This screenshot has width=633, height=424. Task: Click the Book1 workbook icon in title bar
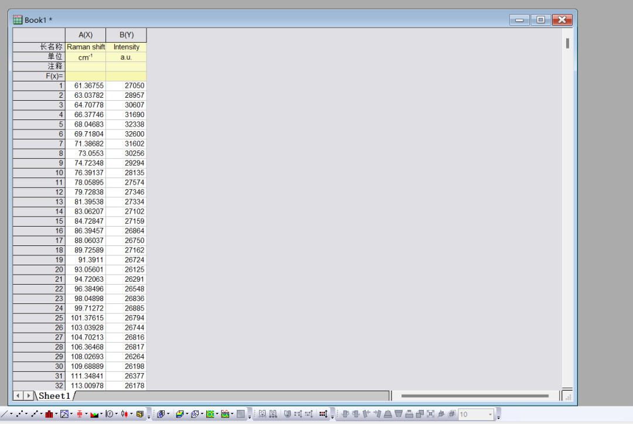[18, 20]
